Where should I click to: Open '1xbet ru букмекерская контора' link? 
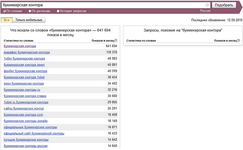[x=26, y=102]
